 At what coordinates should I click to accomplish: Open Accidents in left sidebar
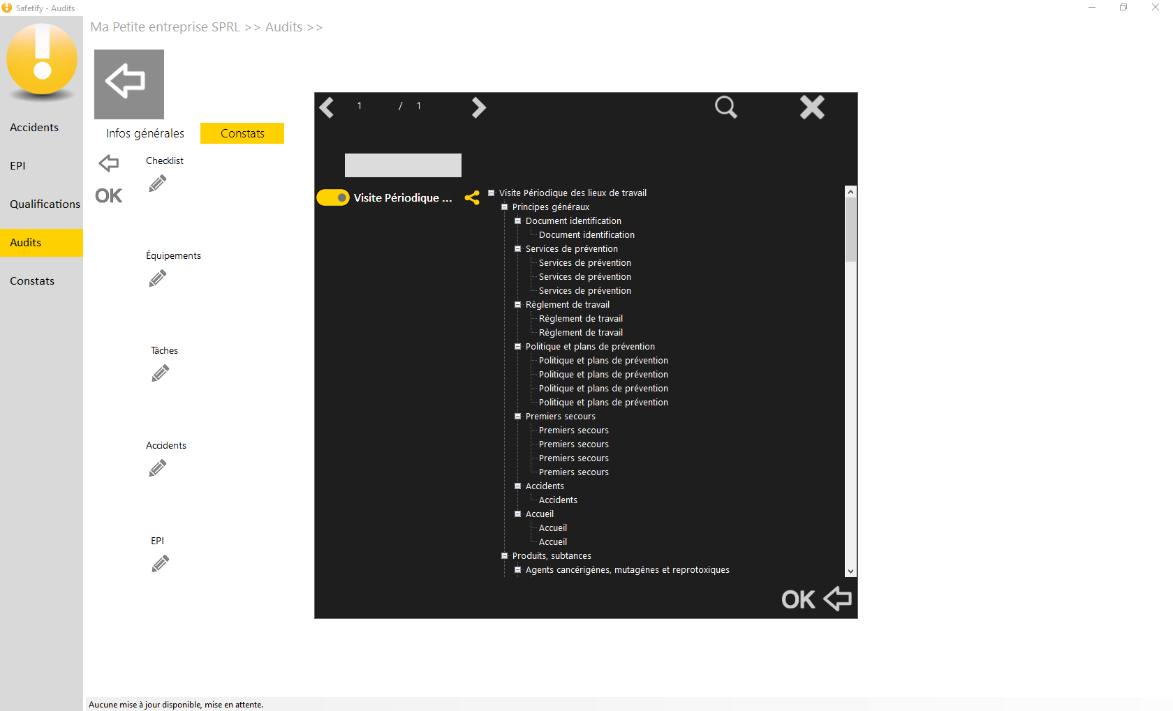41,127
